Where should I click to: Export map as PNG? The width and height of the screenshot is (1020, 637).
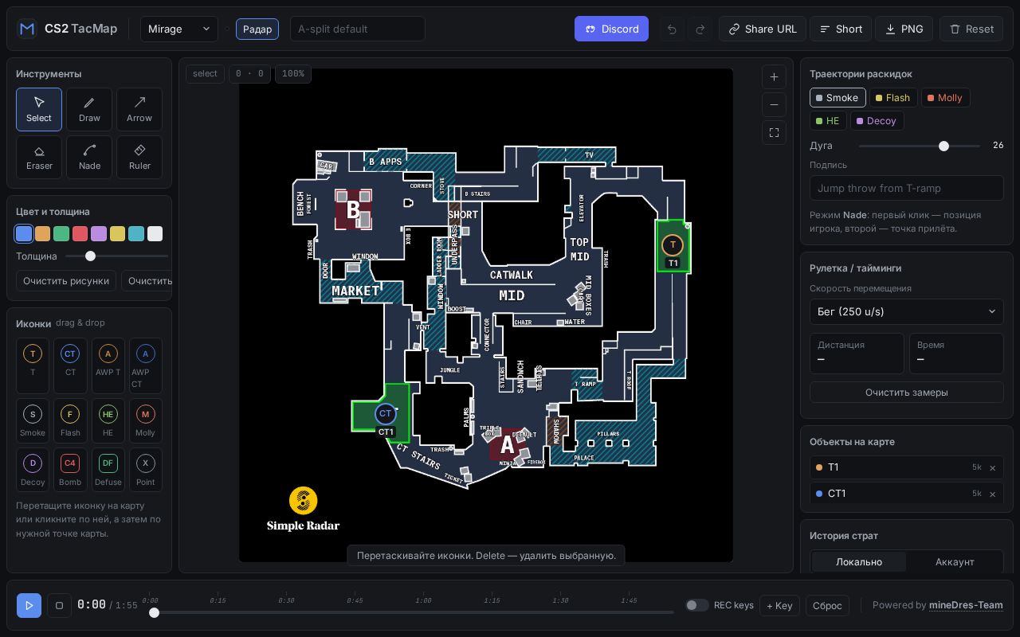(904, 29)
